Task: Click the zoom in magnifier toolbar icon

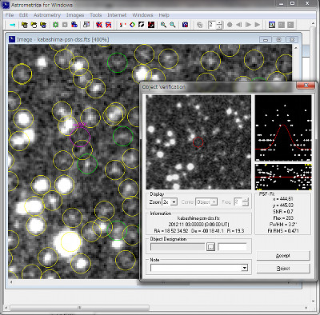Action: pos(163,25)
